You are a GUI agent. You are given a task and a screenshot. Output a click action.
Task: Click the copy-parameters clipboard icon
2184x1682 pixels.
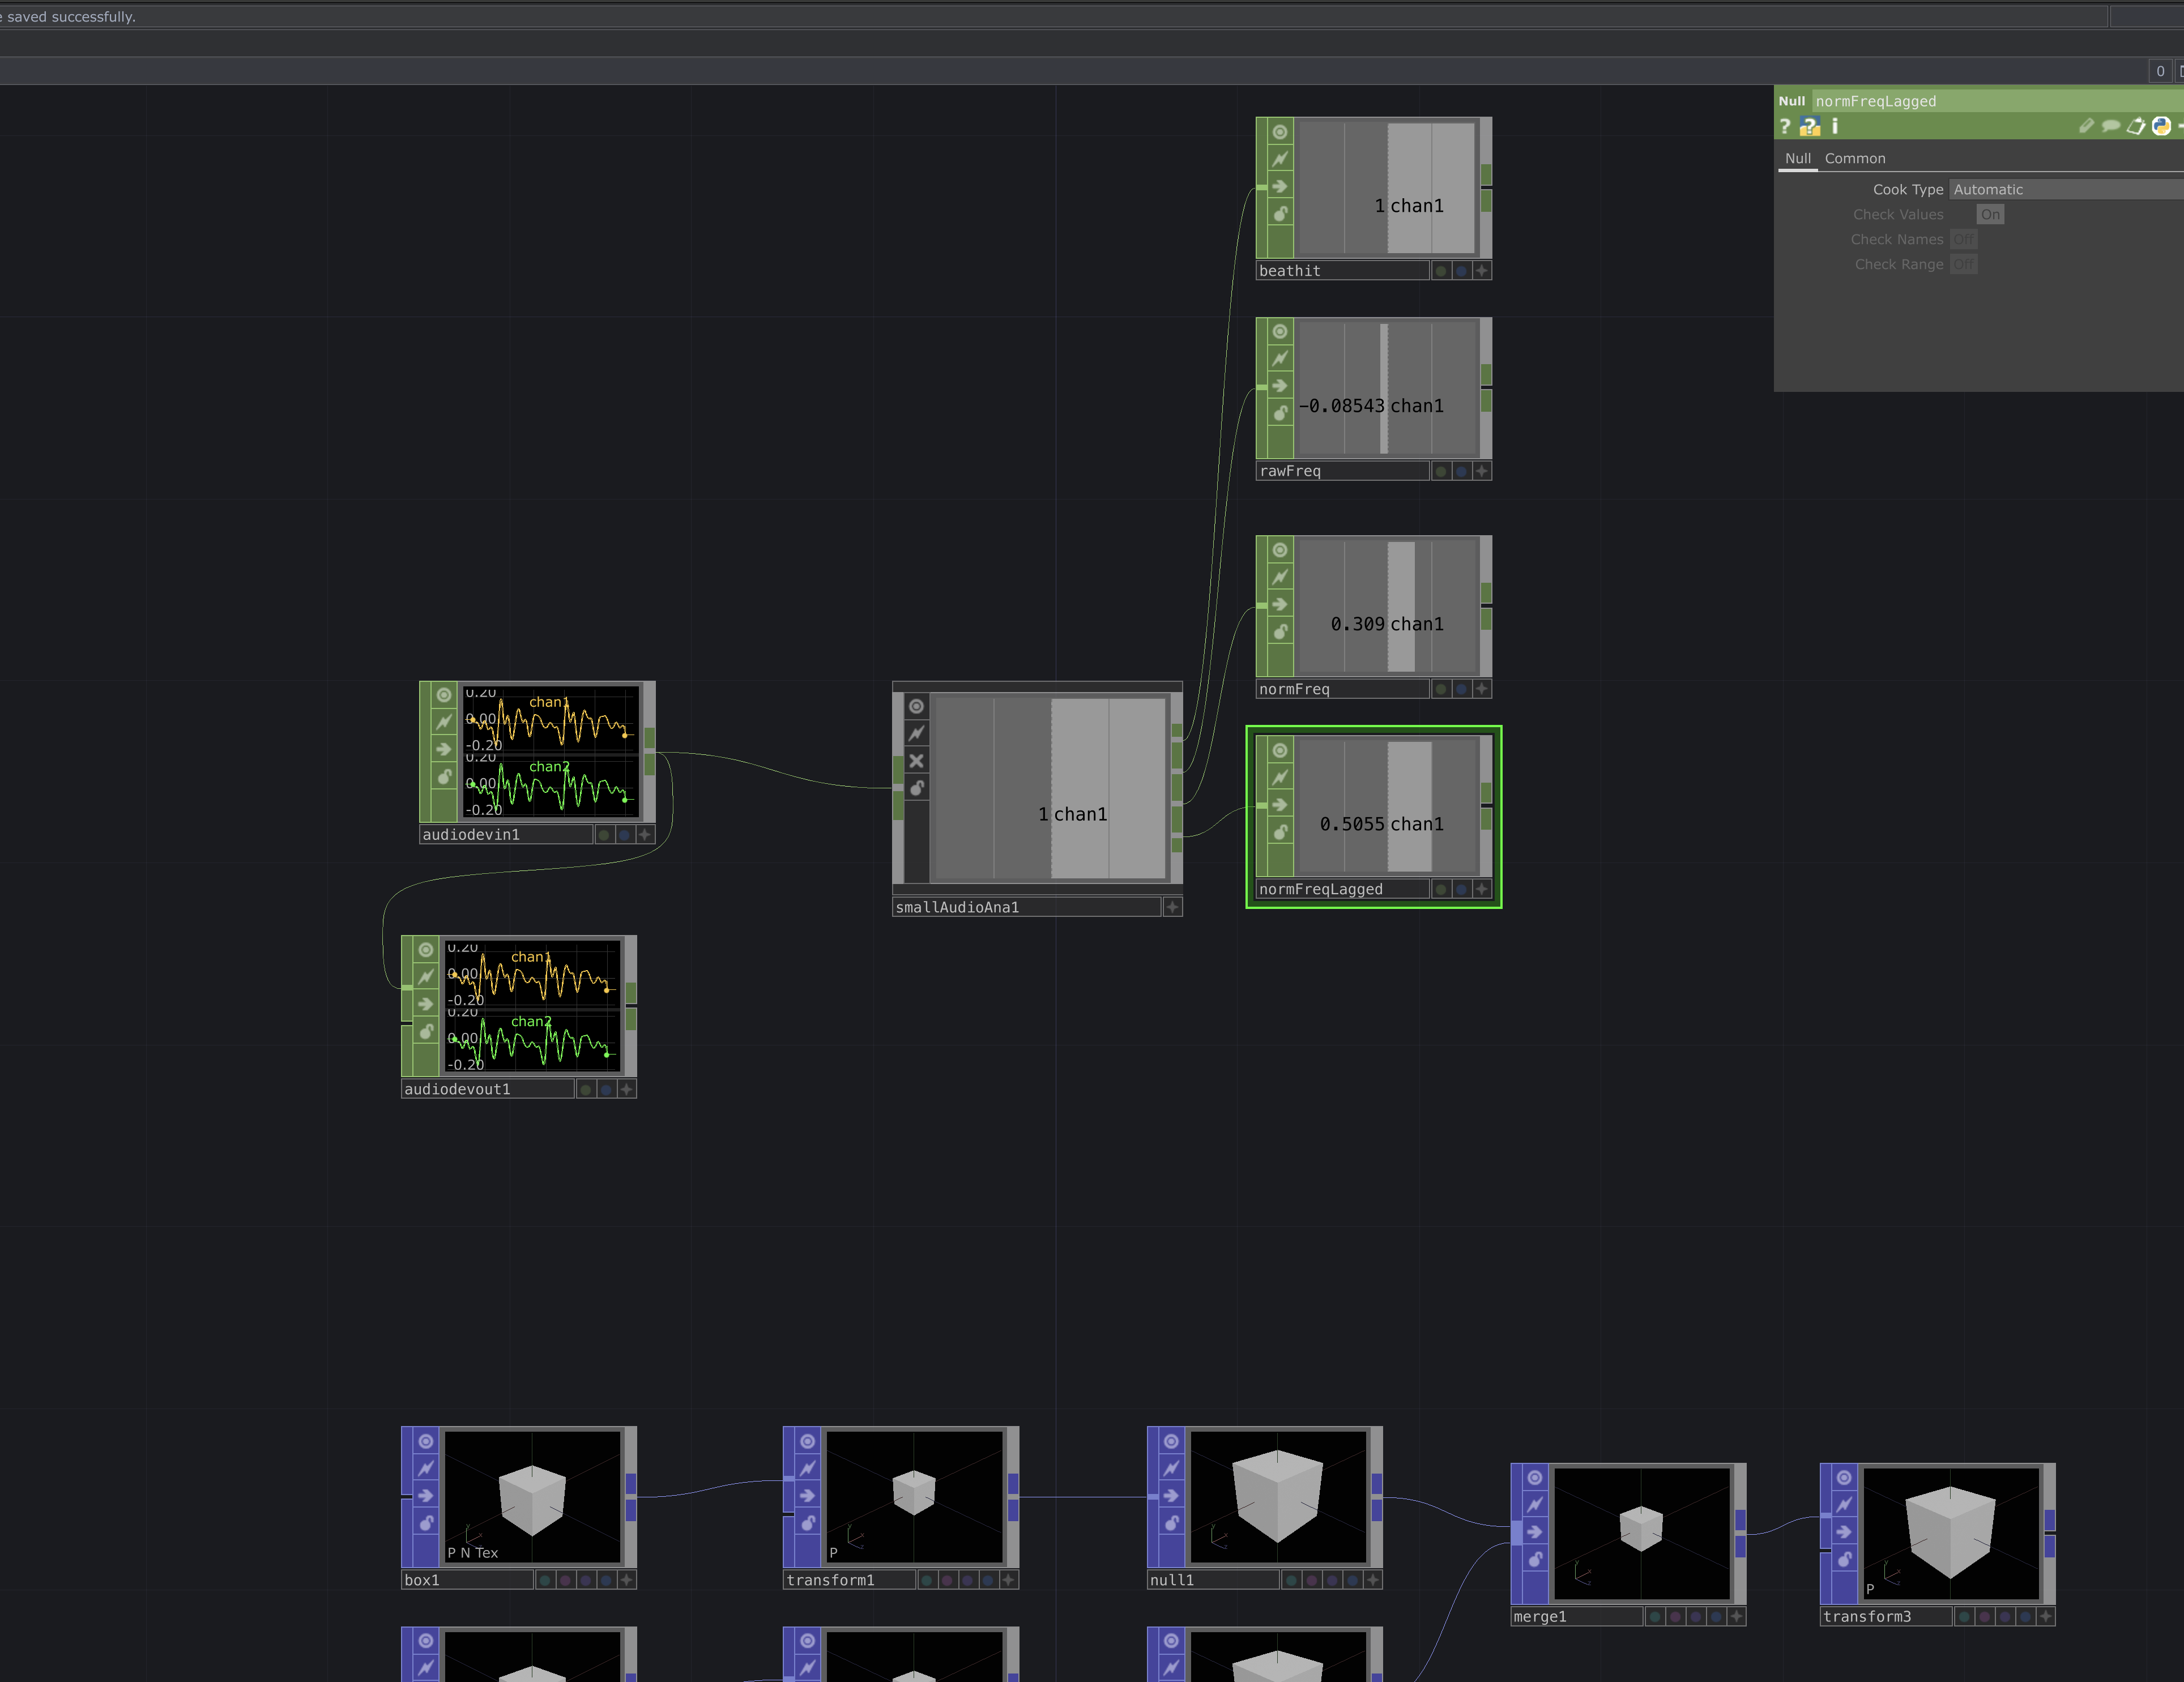[x=2135, y=126]
